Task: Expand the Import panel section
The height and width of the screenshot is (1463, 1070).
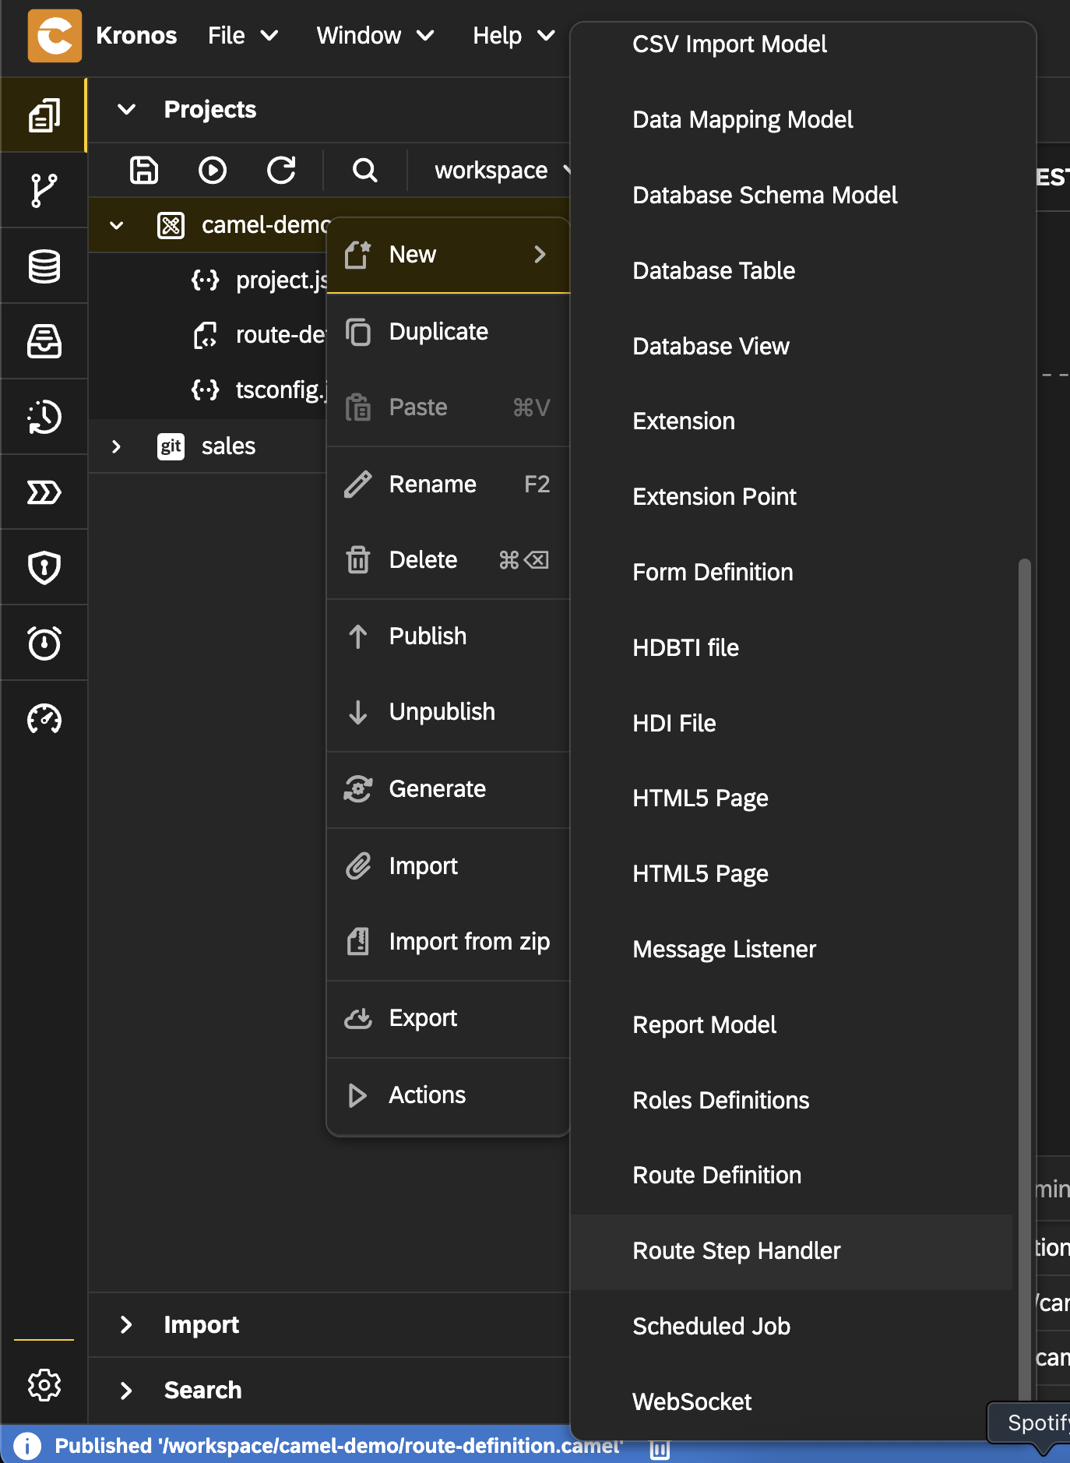Action: coord(126,1324)
